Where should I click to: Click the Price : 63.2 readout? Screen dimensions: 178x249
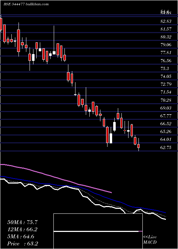(x=22, y=244)
